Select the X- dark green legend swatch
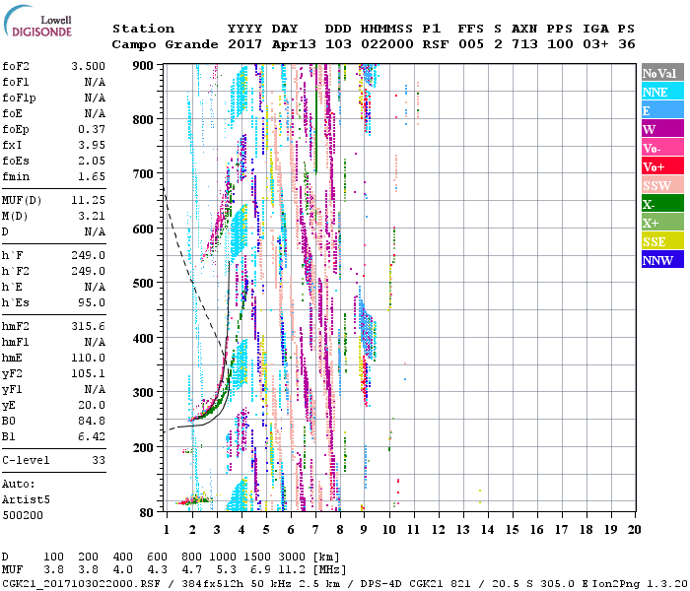 coord(661,204)
